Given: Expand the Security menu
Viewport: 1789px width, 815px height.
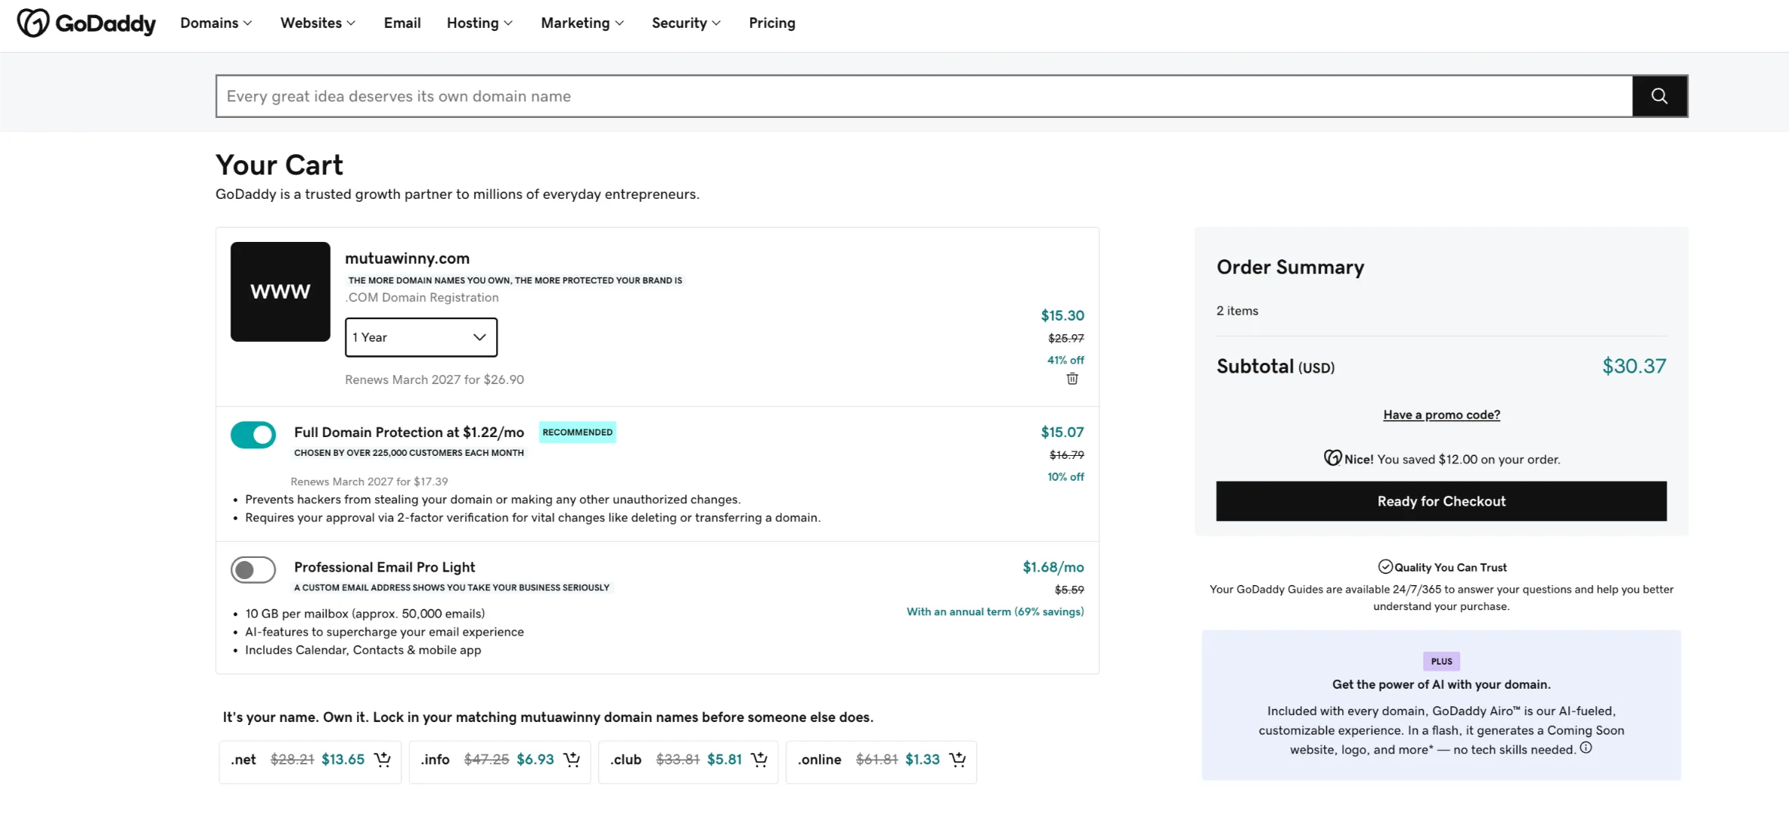Looking at the screenshot, I should click(x=686, y=23).
